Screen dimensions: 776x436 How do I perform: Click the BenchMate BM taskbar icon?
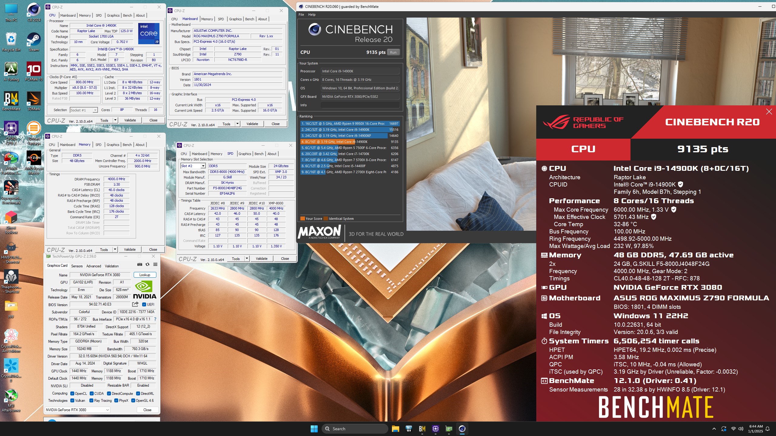tap(422, 429)
